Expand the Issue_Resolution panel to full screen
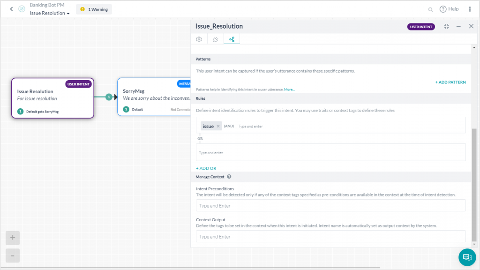The height and width of the screenshot is (270, 480). tap(446, 27)
